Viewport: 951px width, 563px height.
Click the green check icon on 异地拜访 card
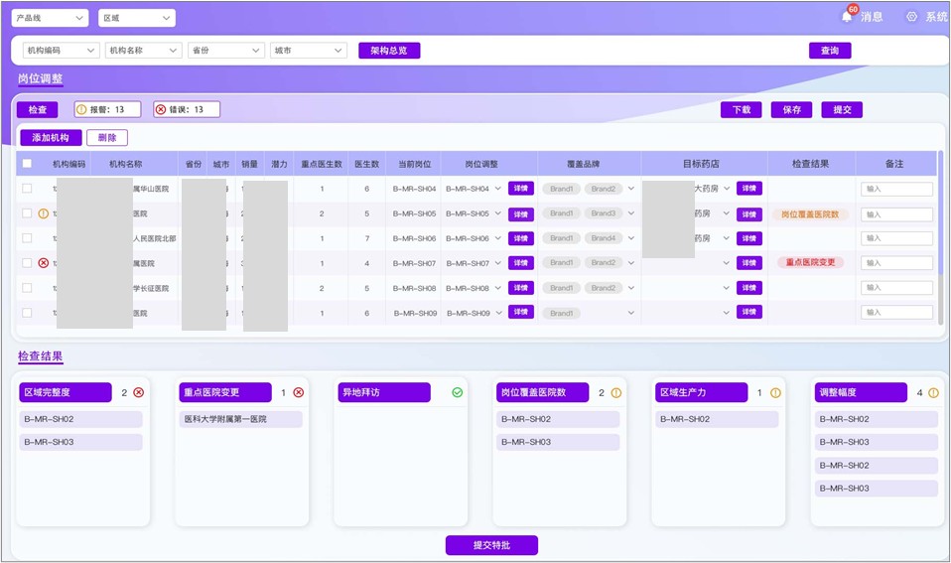[458, 392]
